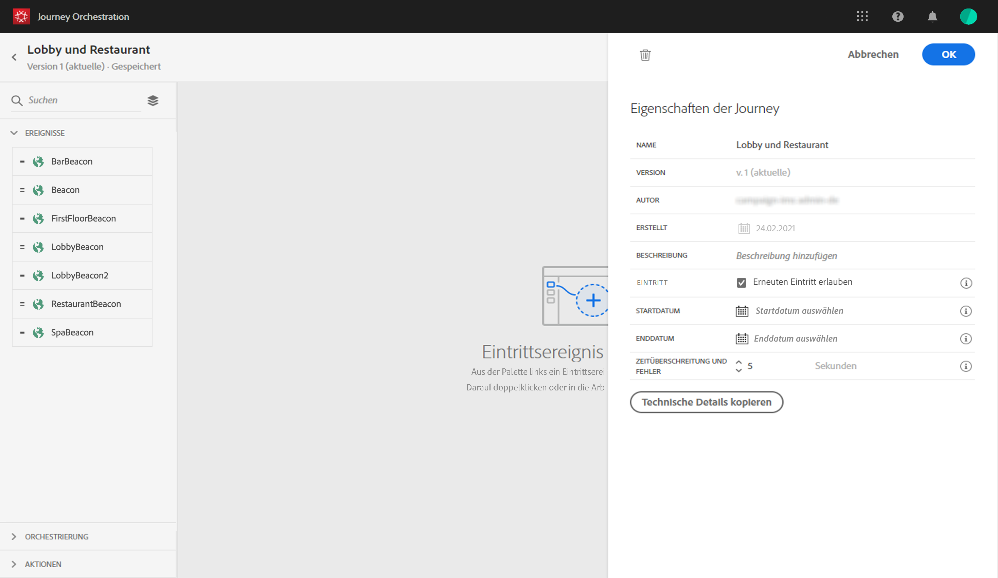Select the RestaurantBeacon event
The image size is (998, 578).
(86, 304)
